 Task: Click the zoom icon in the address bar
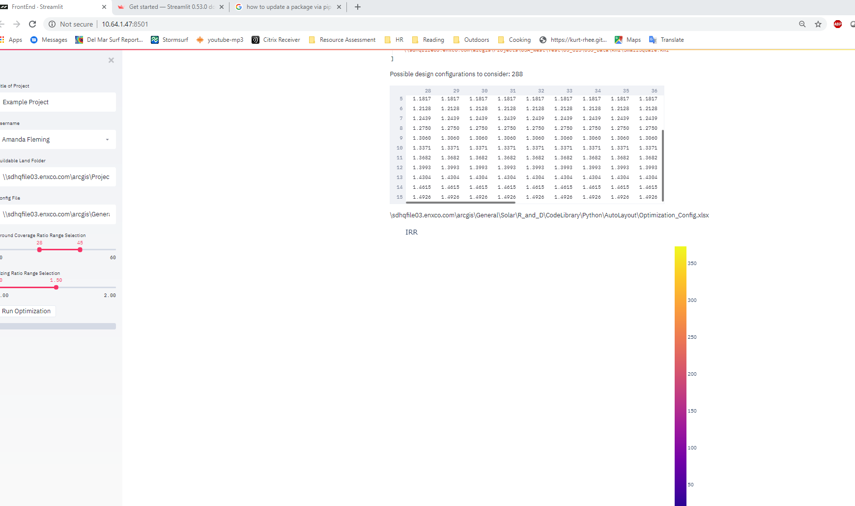pyautogui.click(x=801, y=24)
